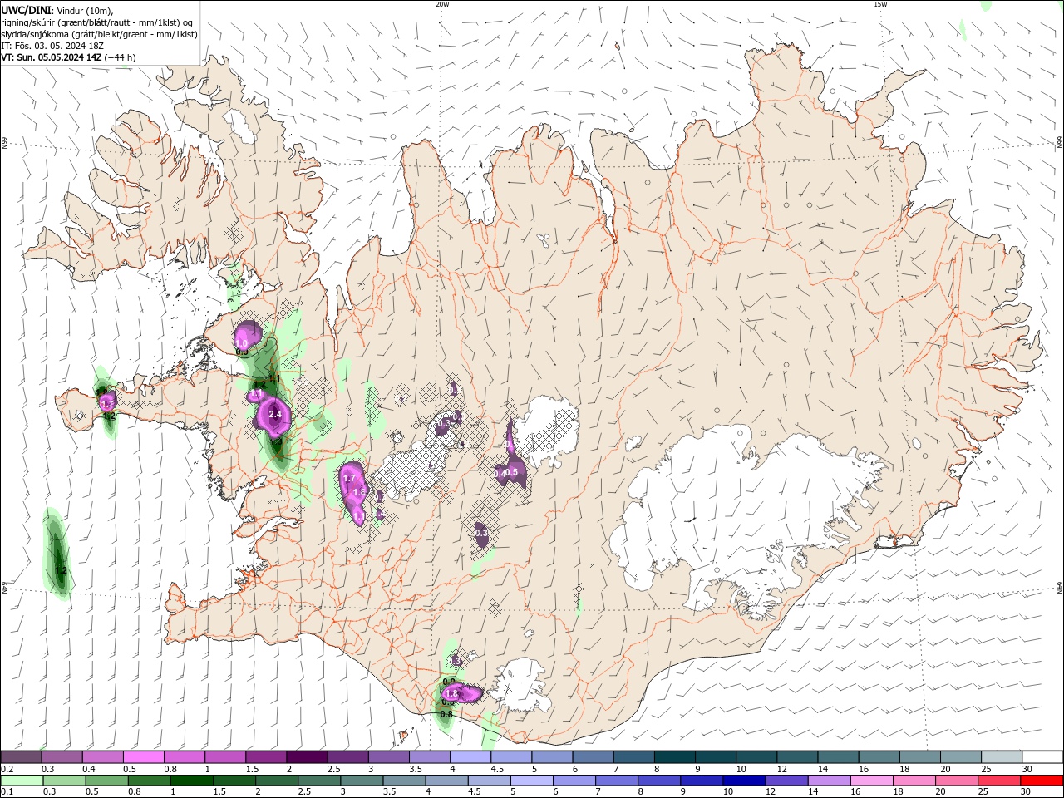Click the UWC/DINI title text
This screenshot has width=1064, height=798.
[26, 10]
